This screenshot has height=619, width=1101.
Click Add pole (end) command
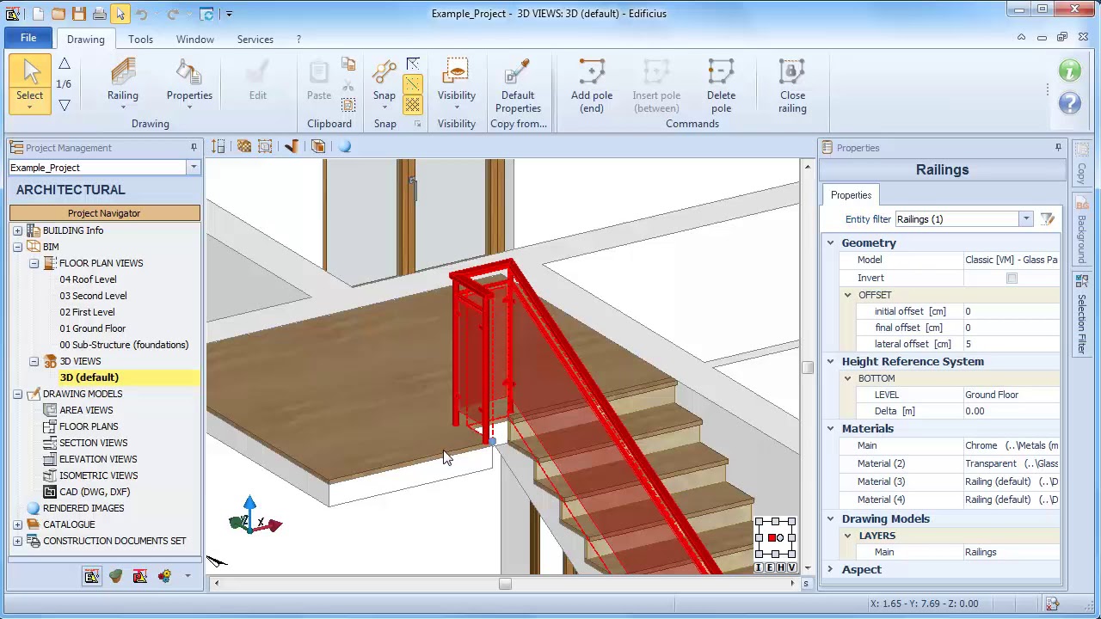[592, 85]
